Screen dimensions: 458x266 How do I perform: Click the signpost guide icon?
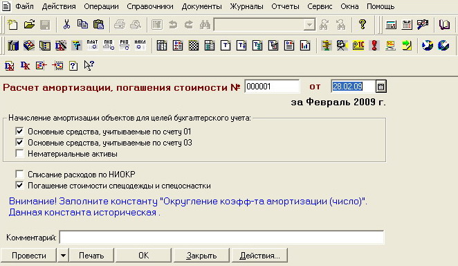click(327, 46)
